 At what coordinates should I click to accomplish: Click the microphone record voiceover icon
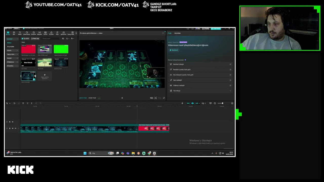click(x=182, y=103)
